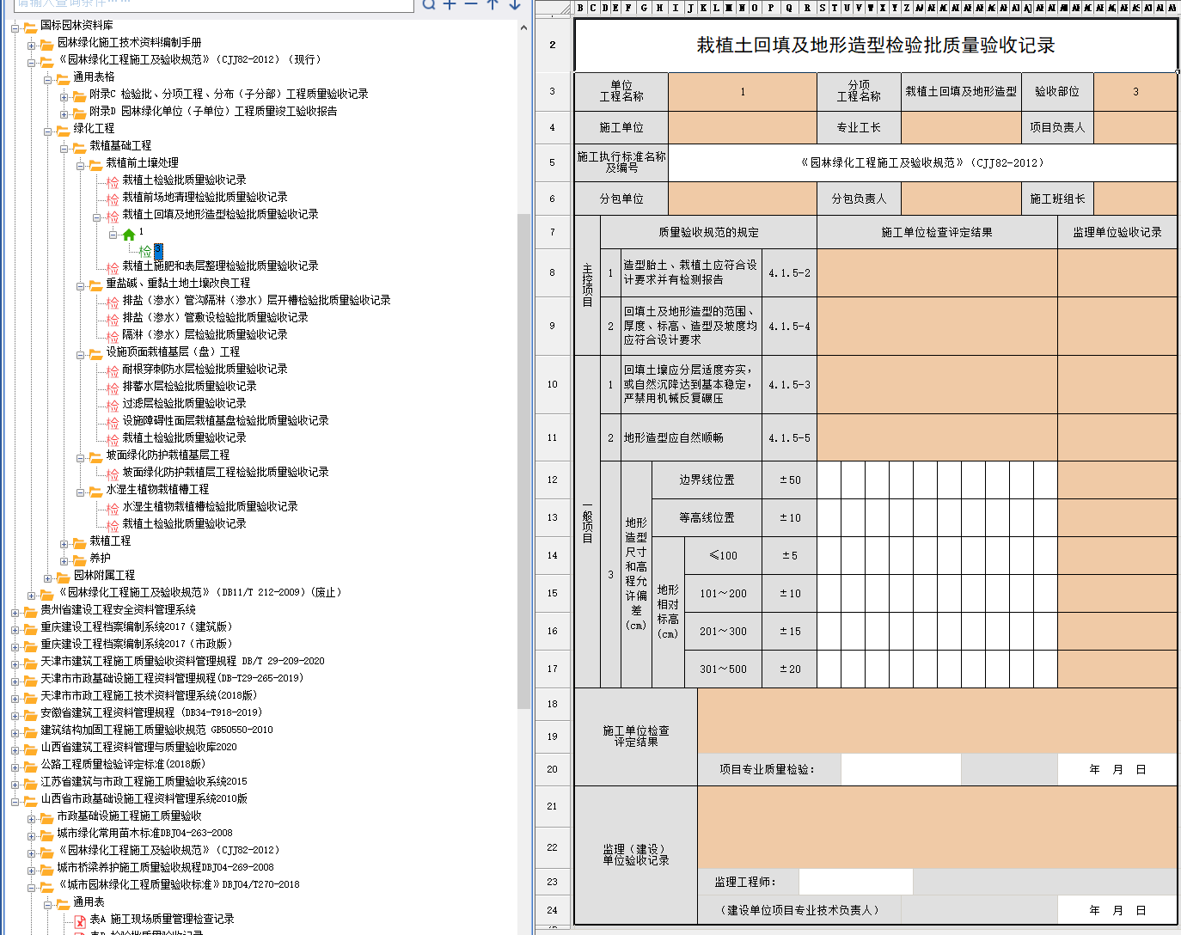This screenshot has height=935, width=1181.
Task: Collapse the 通用表格 node under CJJ82-2012
Action: 48,79
